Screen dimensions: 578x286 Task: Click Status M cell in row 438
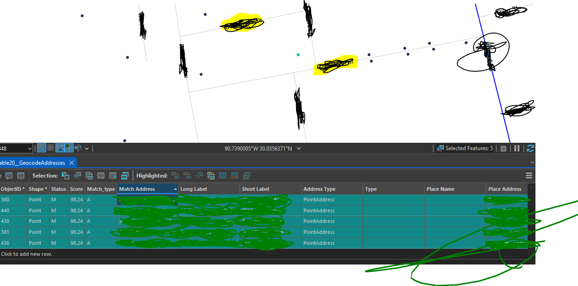[x=59, y=221]
